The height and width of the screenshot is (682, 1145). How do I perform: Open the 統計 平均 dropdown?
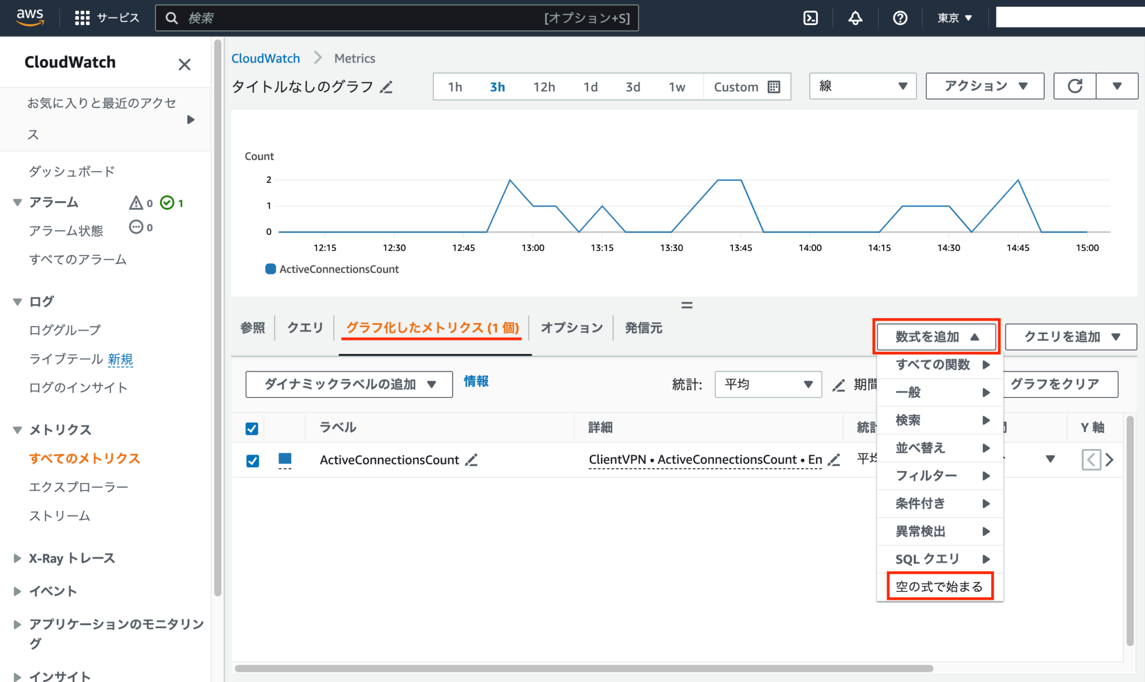[768, 385]
